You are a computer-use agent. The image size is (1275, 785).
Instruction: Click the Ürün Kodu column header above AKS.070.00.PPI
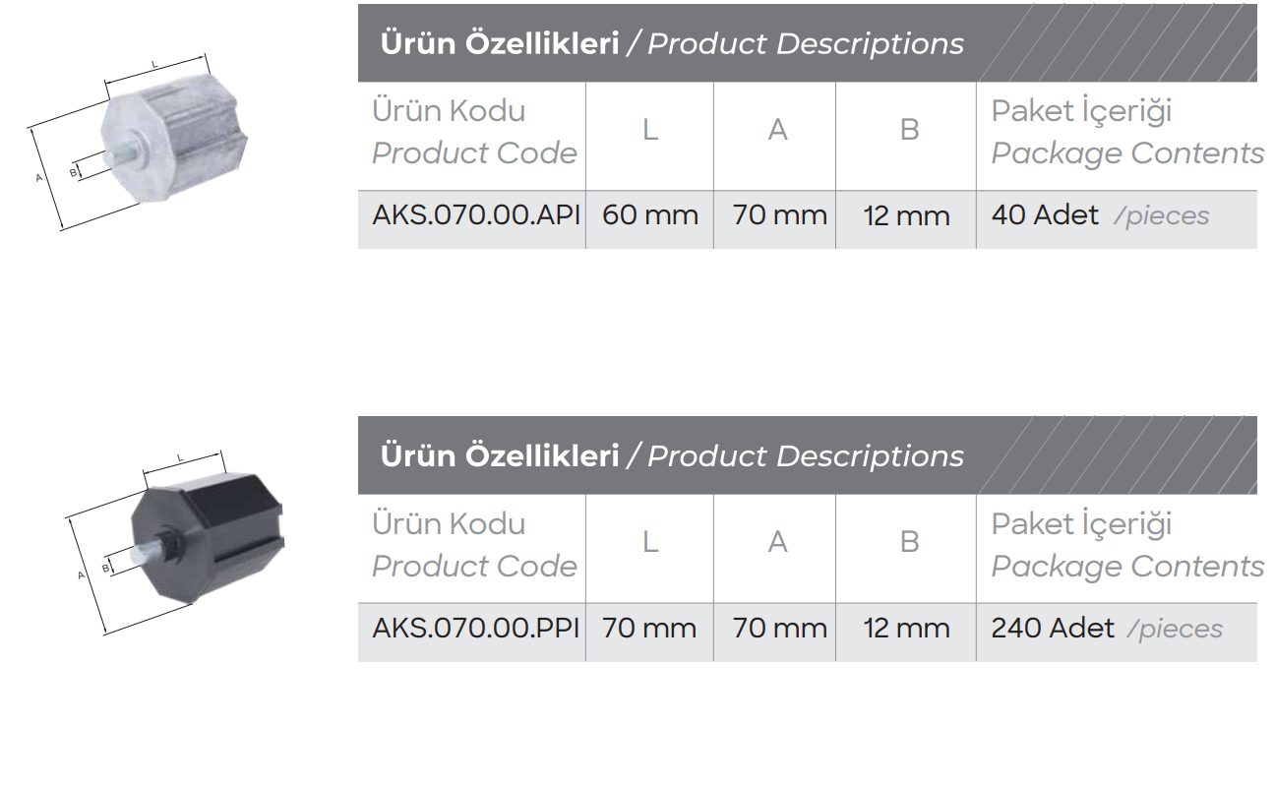point(449,523)
